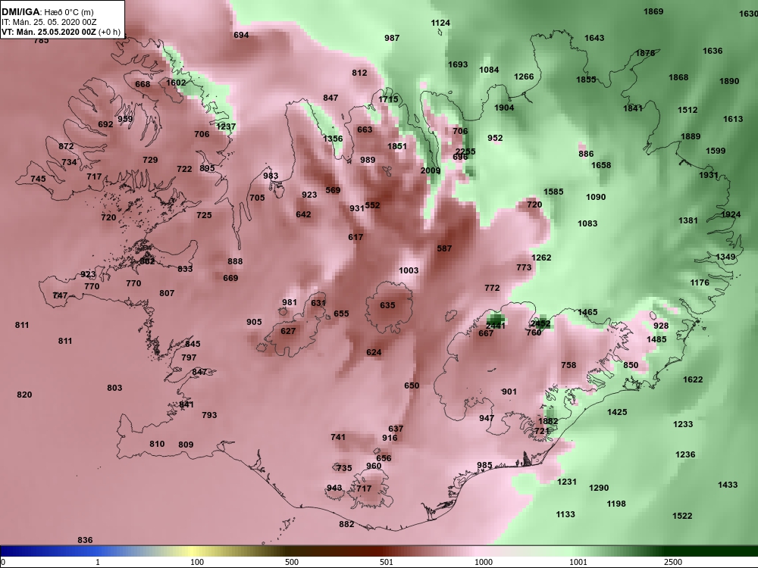Click the map value 1693
The width and height of the screenshot is (758, 568).
pos(458,64)
